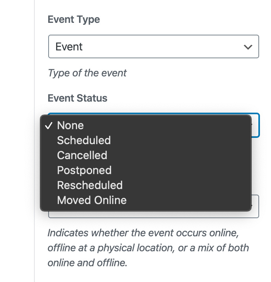The height and width of the screenshot is (282, 271).
Task: Click the 'offline at a physical location' text line
Action: click(x=148, y=248)
